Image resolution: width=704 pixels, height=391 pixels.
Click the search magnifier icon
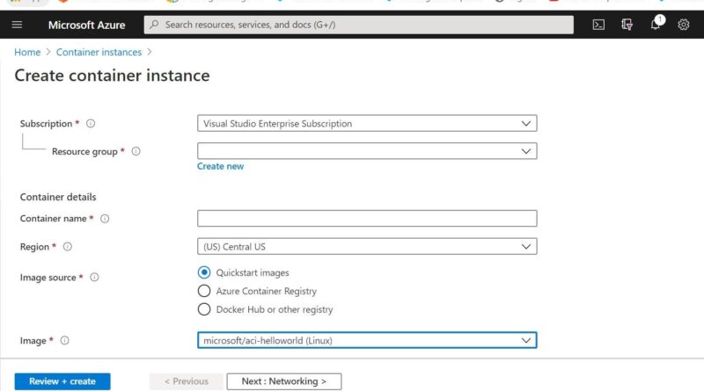click(154, 25)
